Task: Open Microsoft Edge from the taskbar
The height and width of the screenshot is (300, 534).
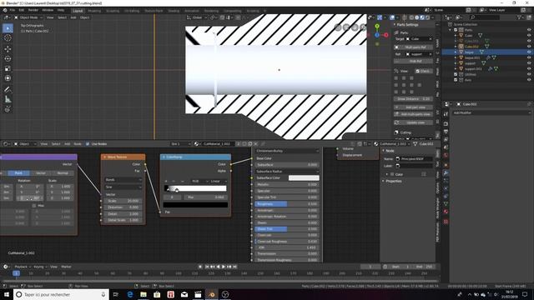Action: tap(130, 294)
